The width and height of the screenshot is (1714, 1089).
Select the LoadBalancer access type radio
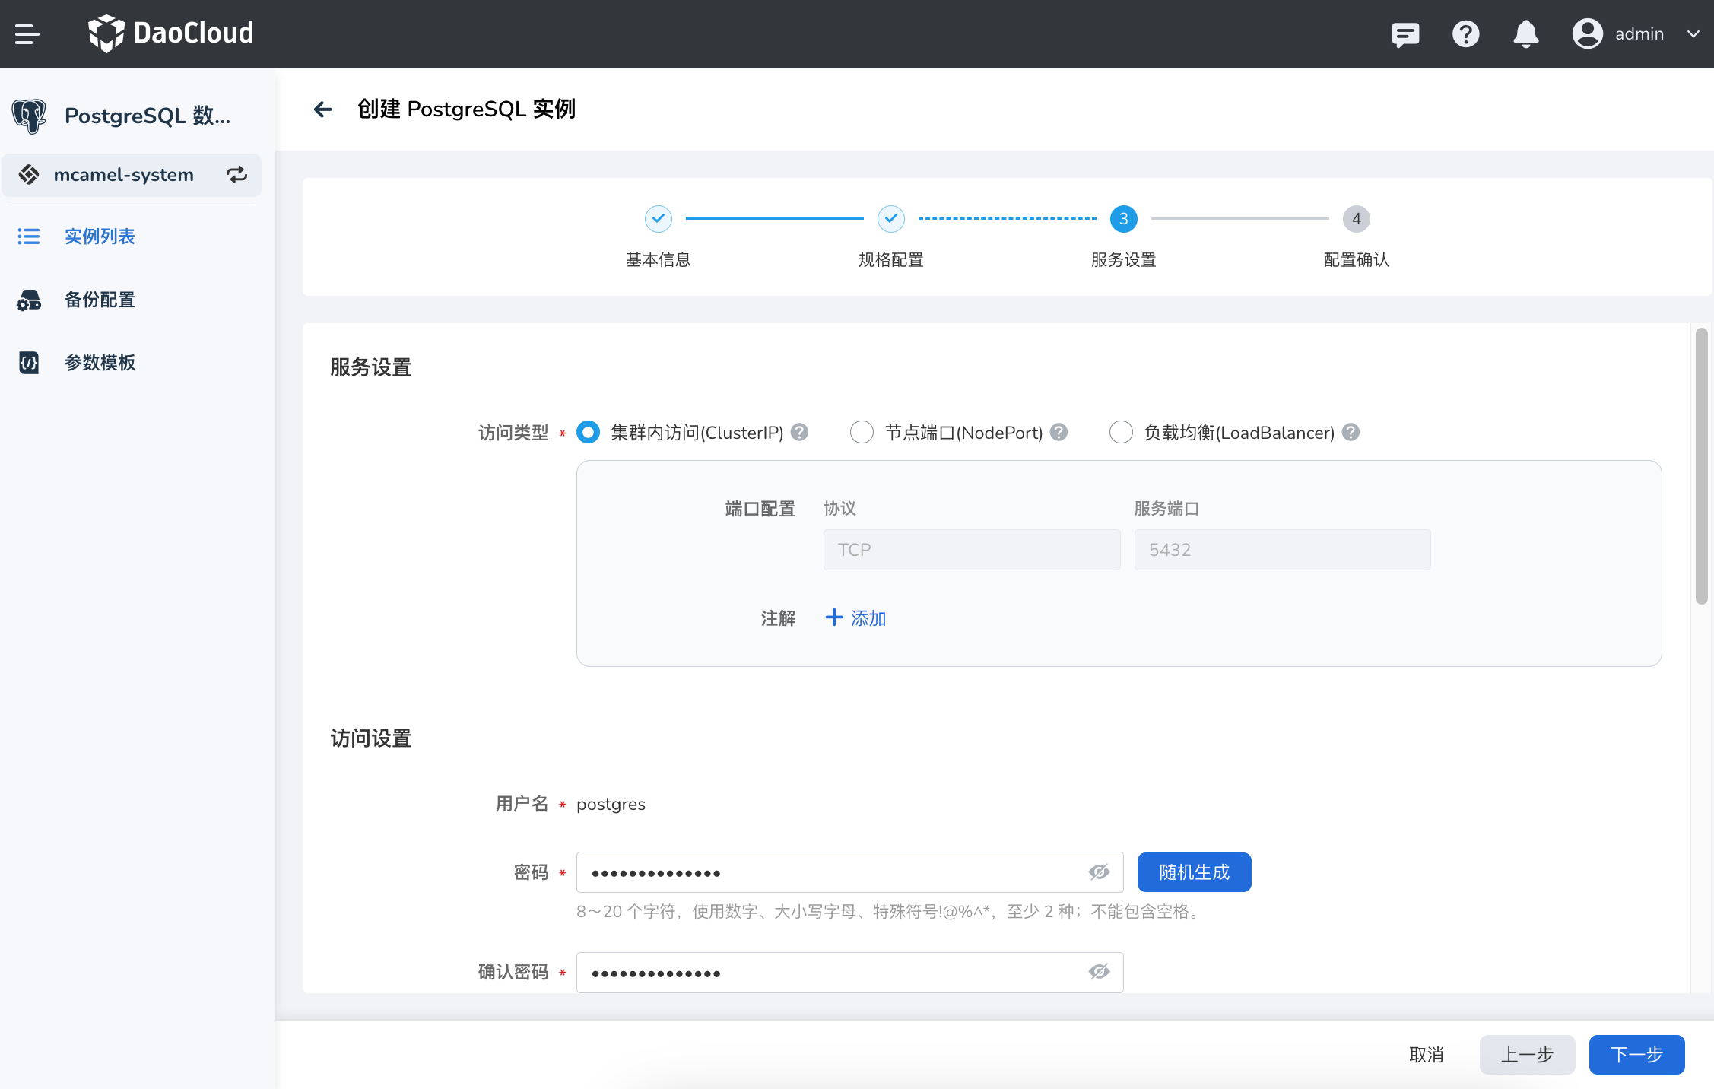pyautogui.click(x=1121, y=432)
